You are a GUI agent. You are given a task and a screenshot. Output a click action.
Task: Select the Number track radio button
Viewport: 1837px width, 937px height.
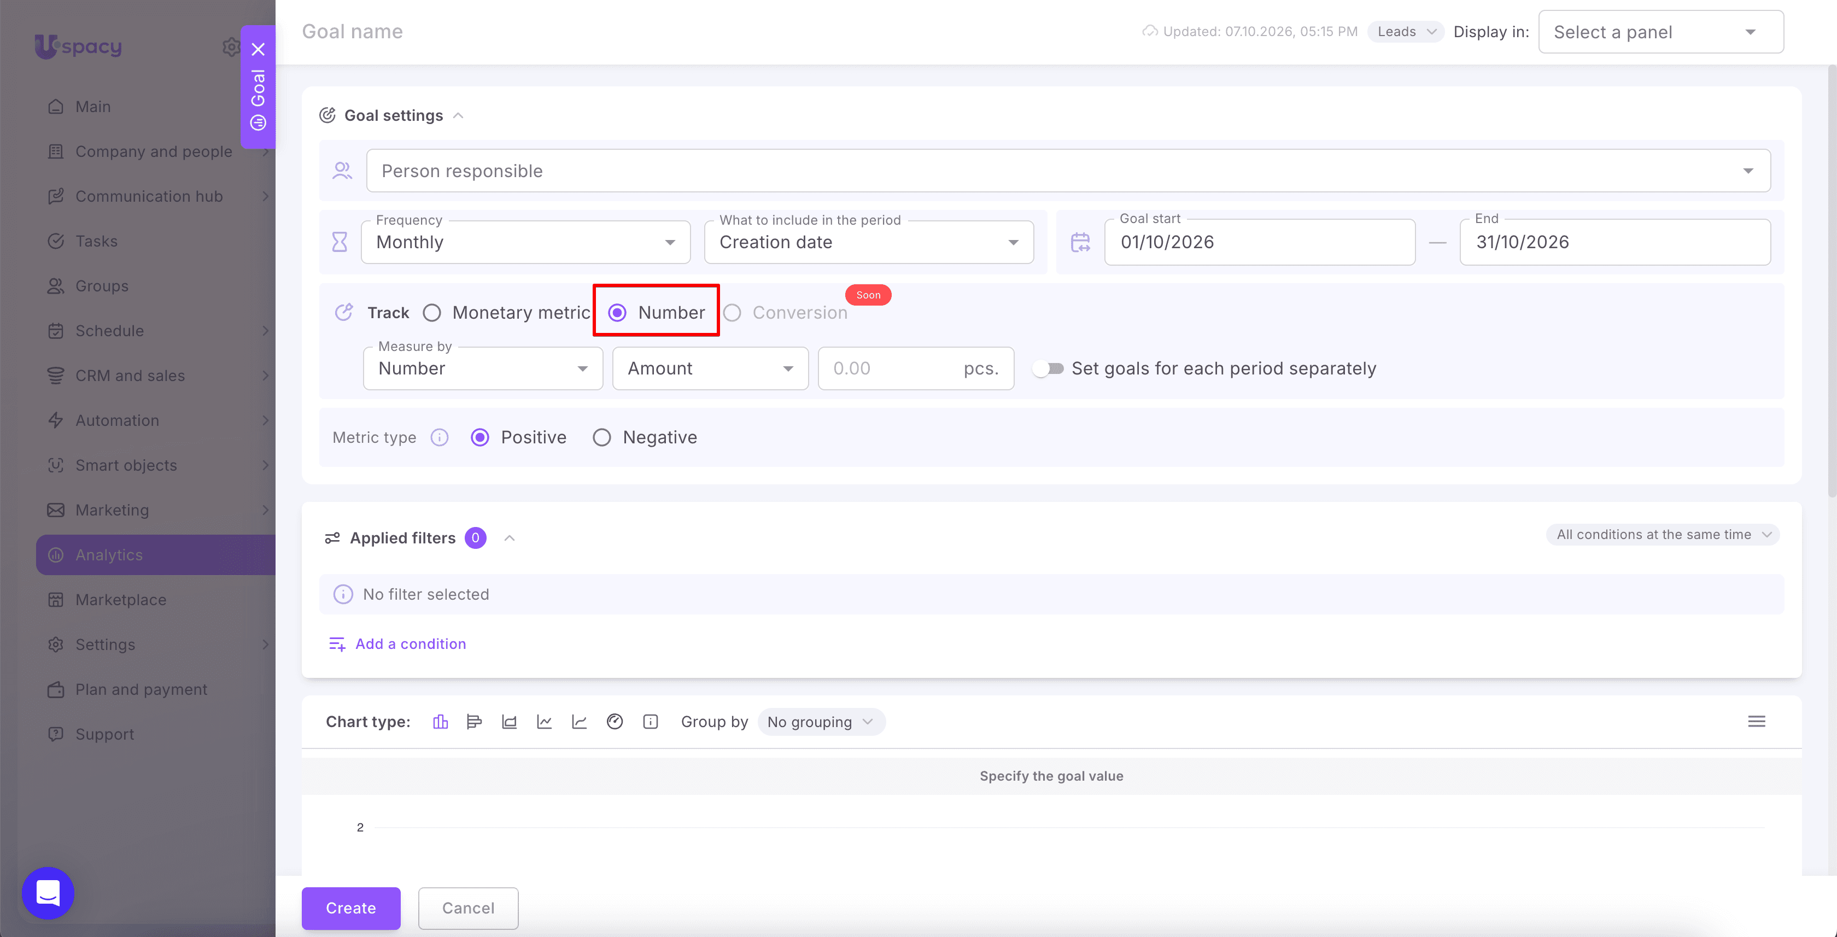click(x=618, y=313)
